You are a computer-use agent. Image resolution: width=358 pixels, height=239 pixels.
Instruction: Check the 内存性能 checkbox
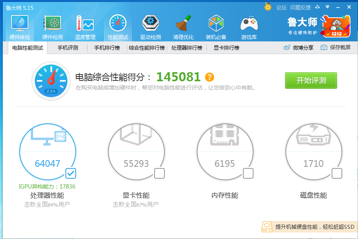click(x=248, y=174)
